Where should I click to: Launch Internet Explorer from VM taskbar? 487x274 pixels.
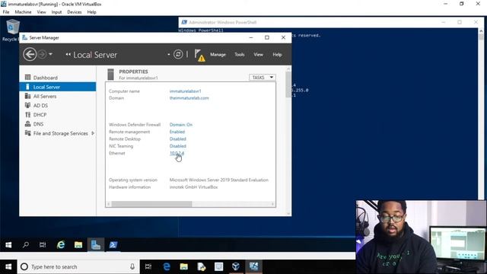coord(61,245)
